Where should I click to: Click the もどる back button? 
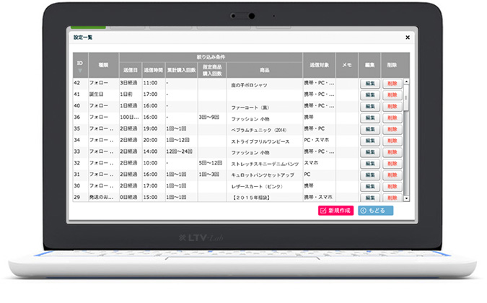click(x=375, y=211)
